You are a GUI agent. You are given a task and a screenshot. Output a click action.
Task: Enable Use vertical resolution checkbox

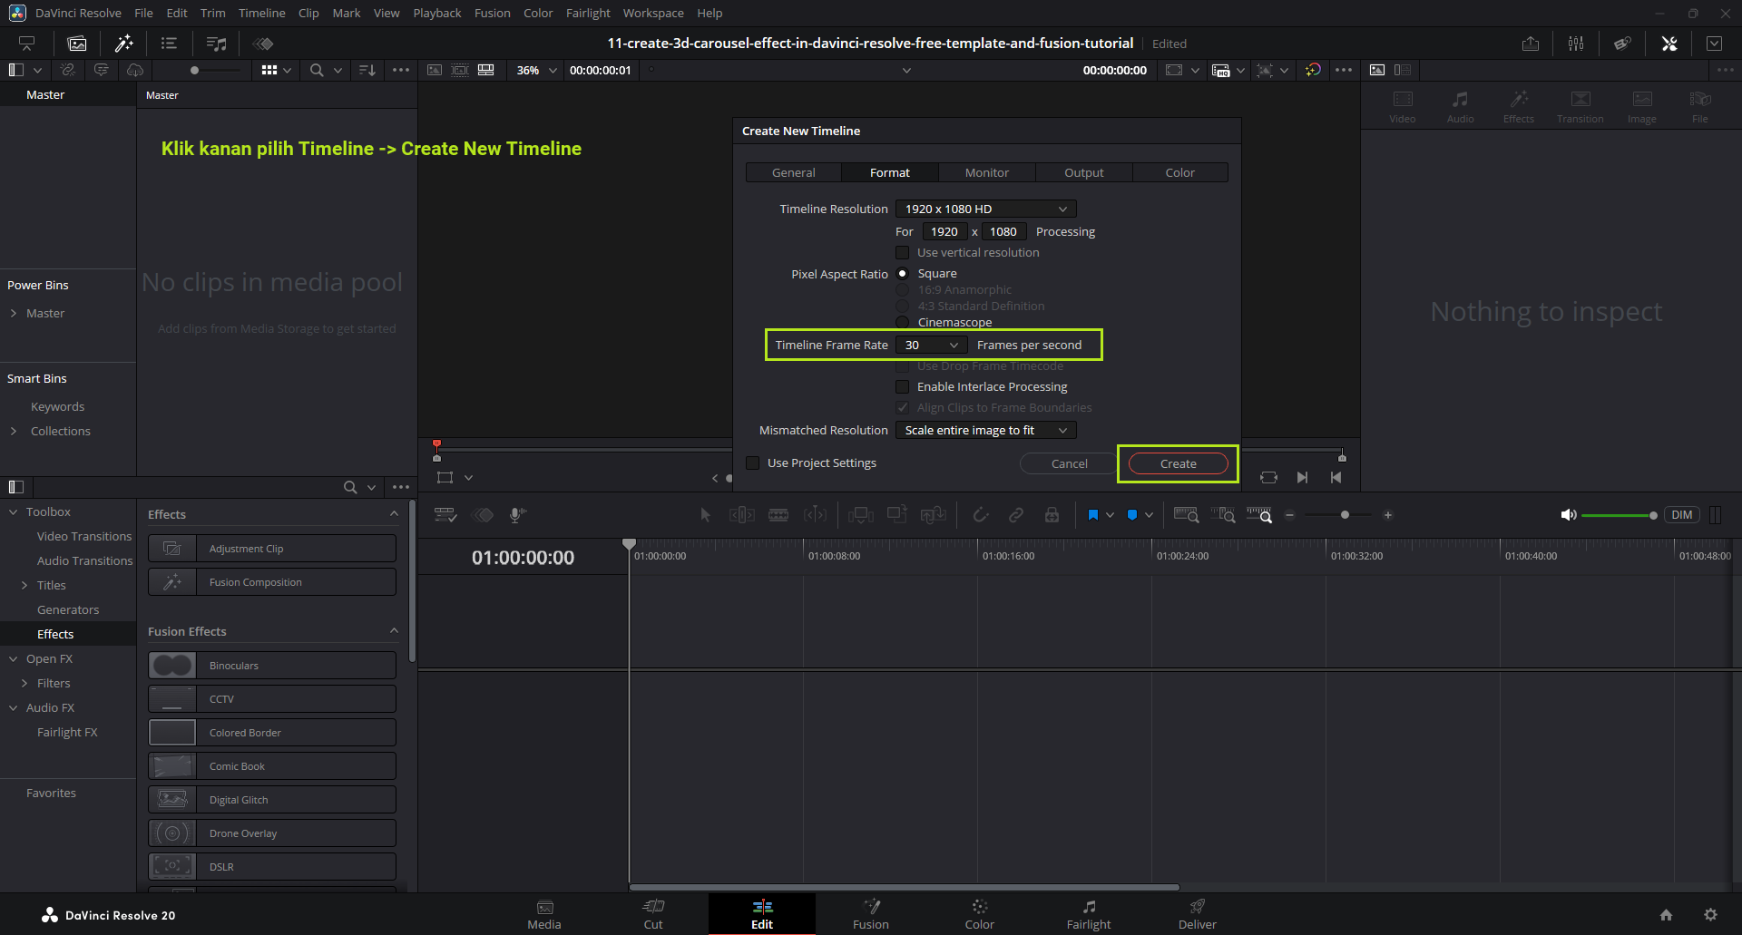[903, 253]
